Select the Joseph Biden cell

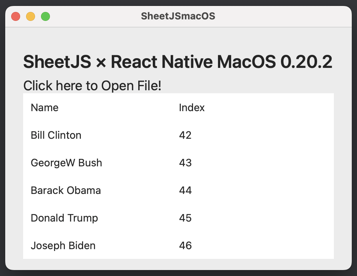point(63,246)
